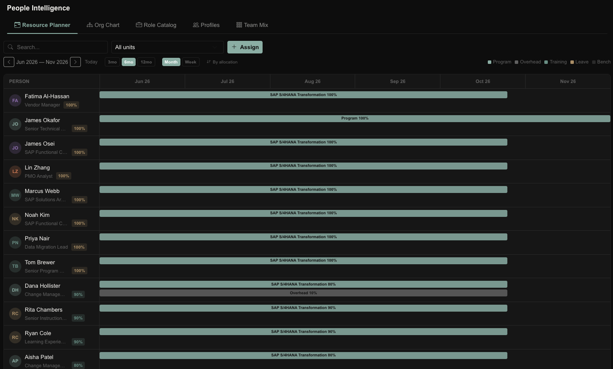Click Priya Nair's PN avatar
613x369 pixels.
[15, 243]
